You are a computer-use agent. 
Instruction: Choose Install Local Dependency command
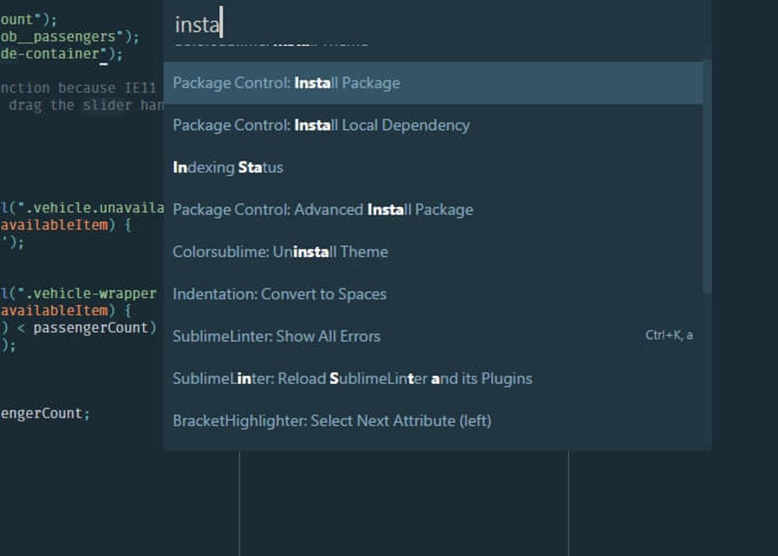tap(321, 125)
